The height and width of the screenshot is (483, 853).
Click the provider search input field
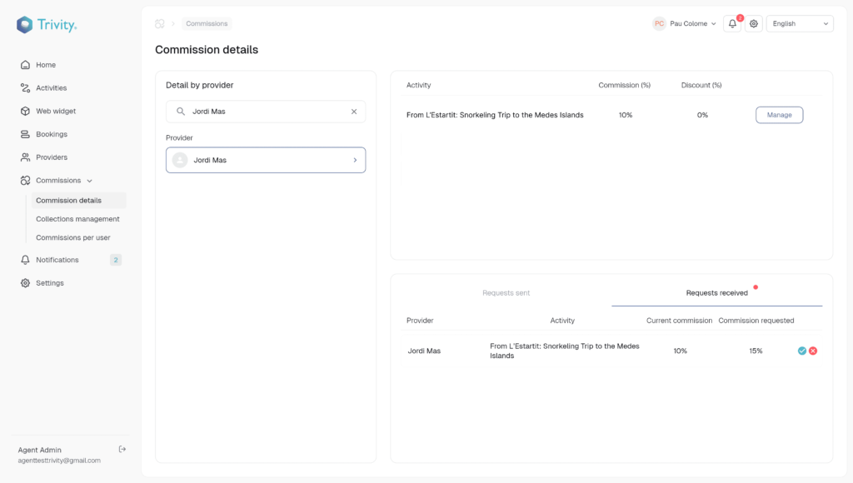(x=266, y=112)
